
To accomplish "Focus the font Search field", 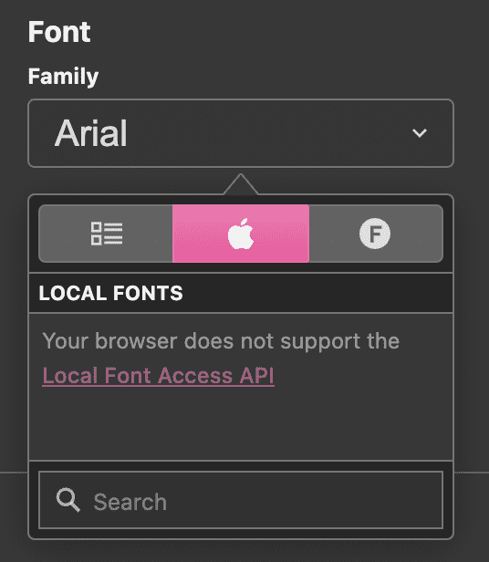I will coord(241,500).
